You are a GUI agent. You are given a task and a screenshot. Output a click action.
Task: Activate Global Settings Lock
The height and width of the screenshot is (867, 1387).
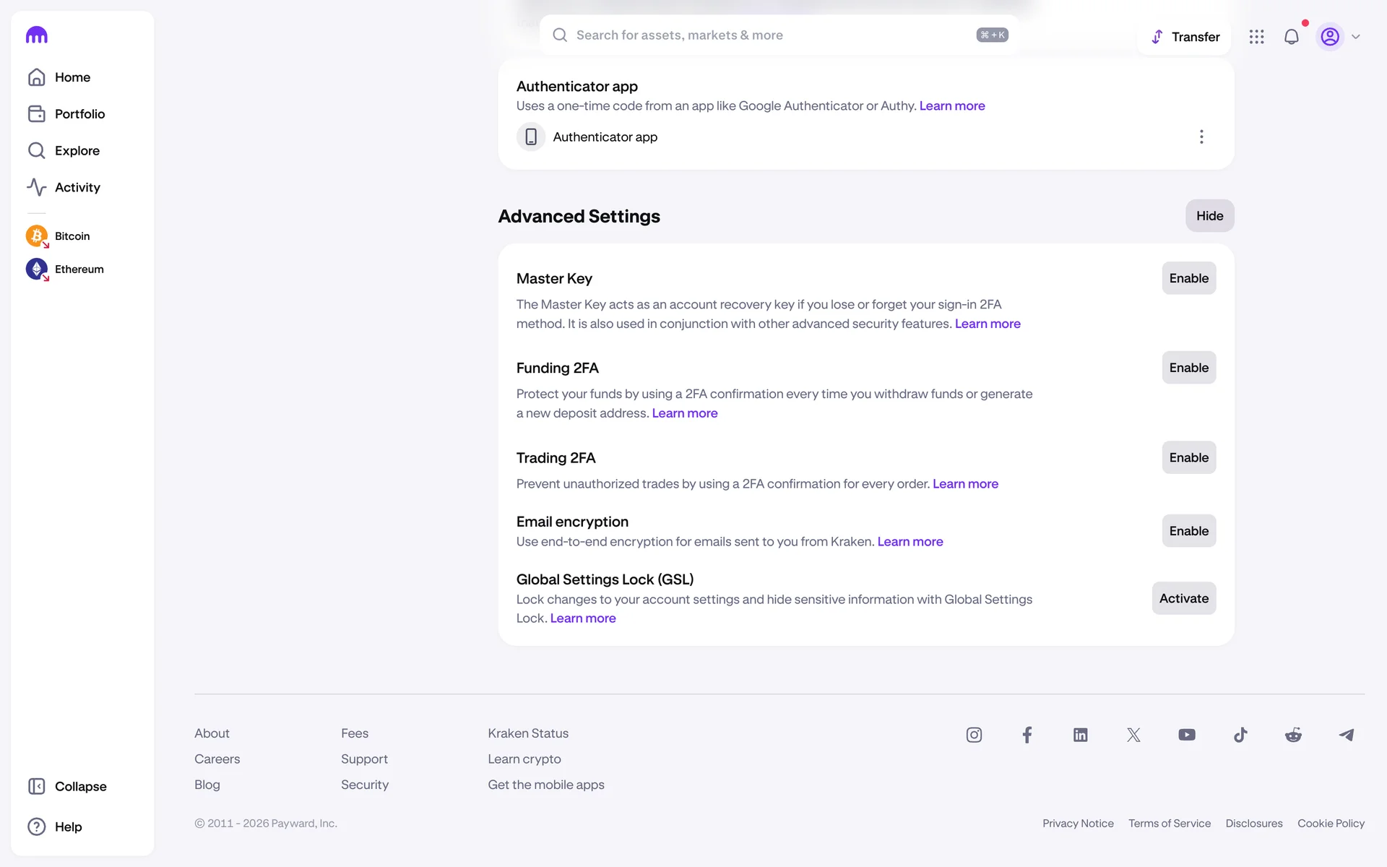pyautogui.click(x=1183, y=598)
